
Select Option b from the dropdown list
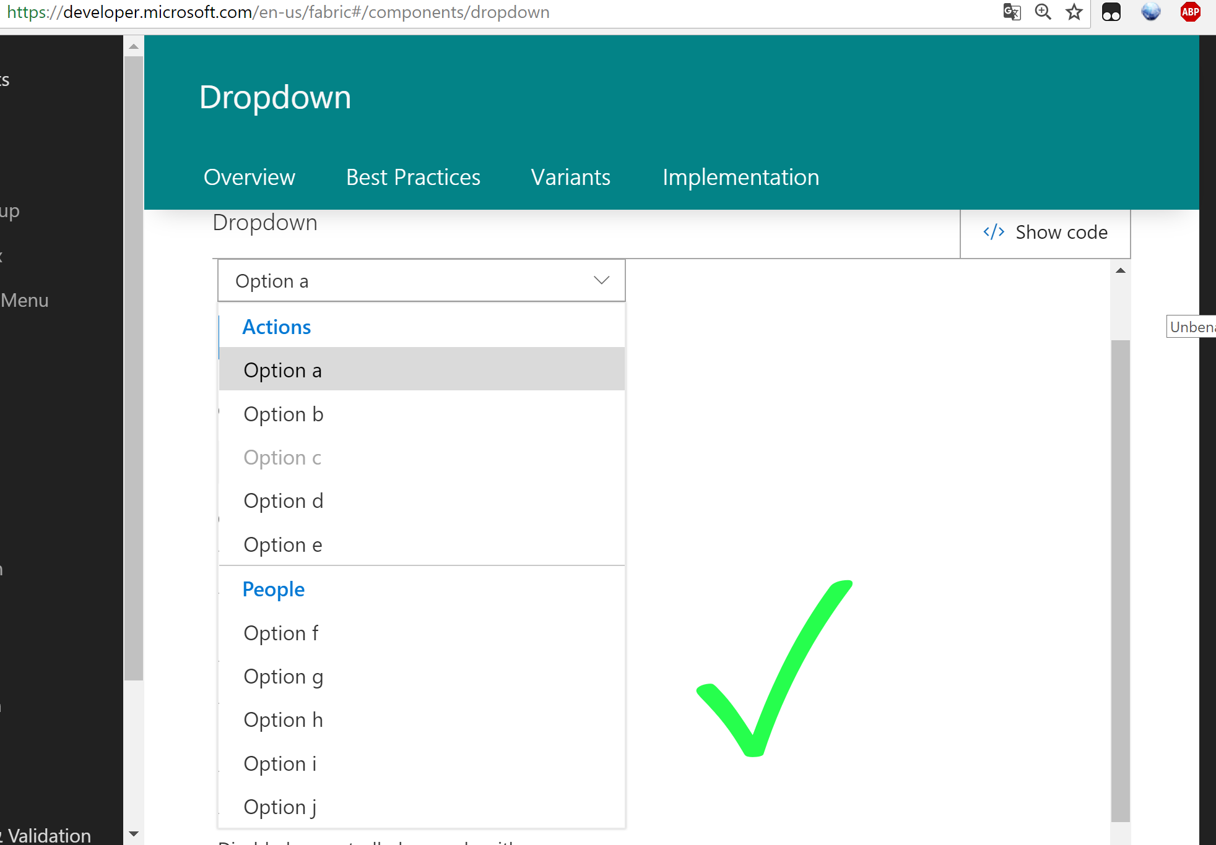[283, 414]
